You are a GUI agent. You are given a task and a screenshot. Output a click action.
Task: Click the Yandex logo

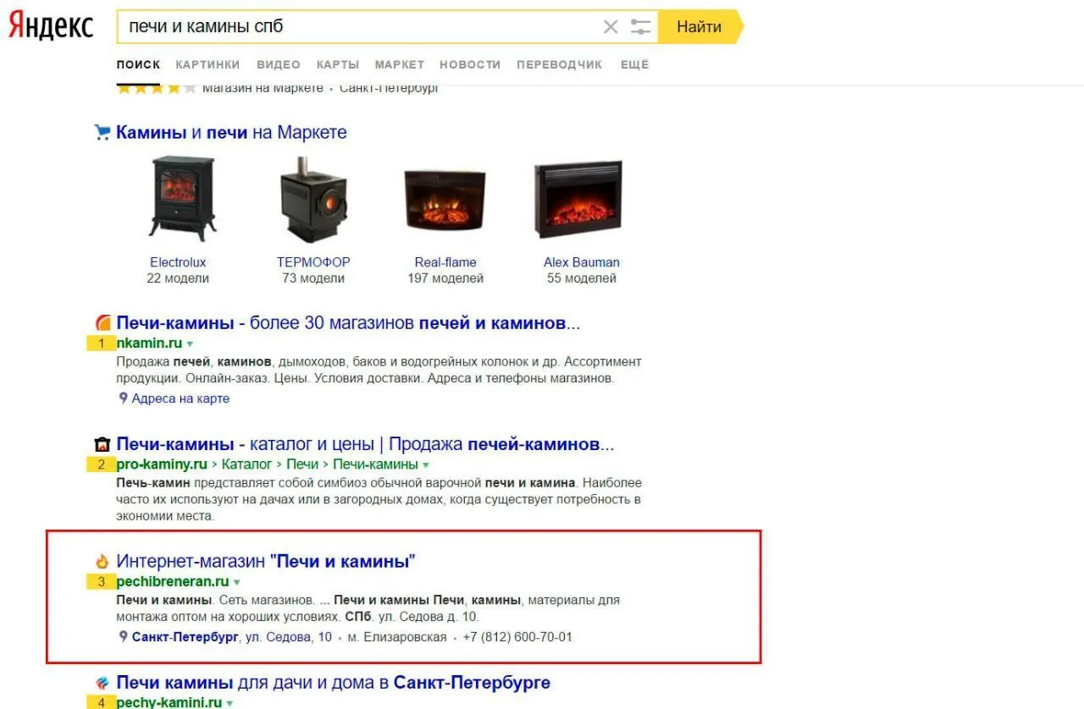51,25
